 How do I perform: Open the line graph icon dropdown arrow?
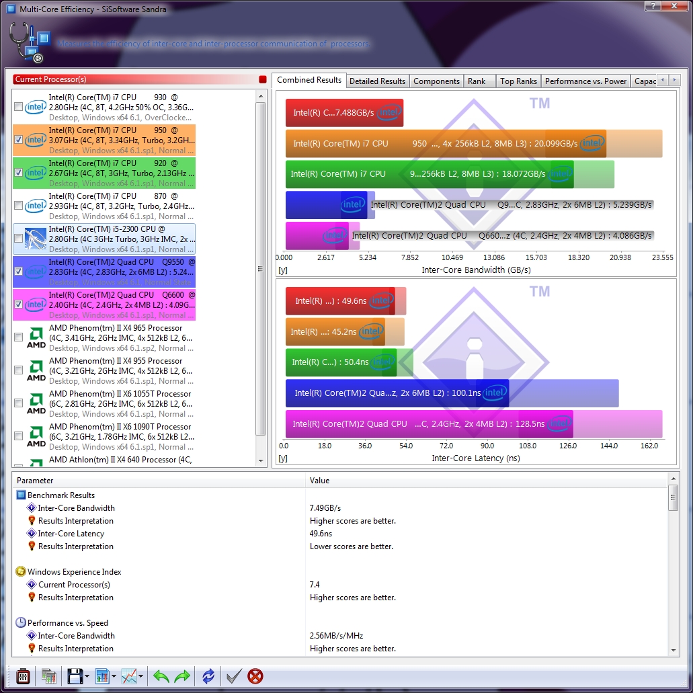pyautogui.click(x=141, y=676)
